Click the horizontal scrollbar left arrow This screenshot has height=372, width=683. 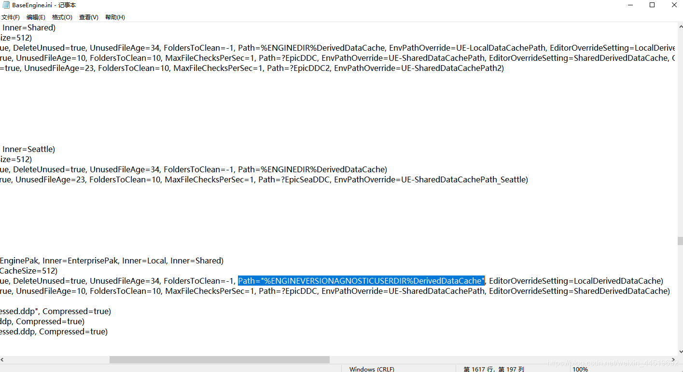click(2, 359)
